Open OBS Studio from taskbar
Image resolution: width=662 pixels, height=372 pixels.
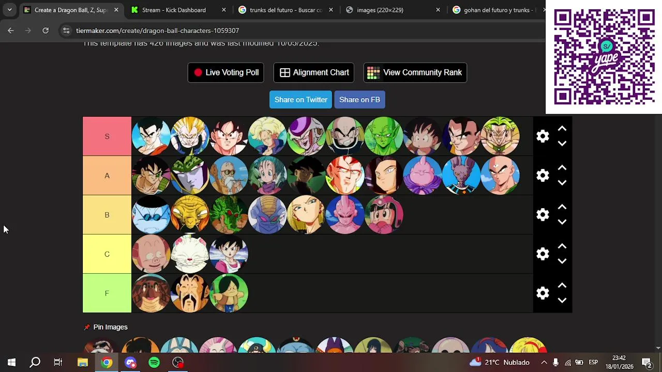pos(178,363)
